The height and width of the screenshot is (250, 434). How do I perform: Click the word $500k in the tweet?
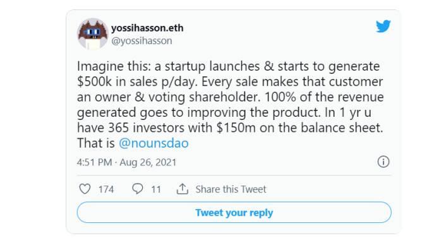pos(94,81)
